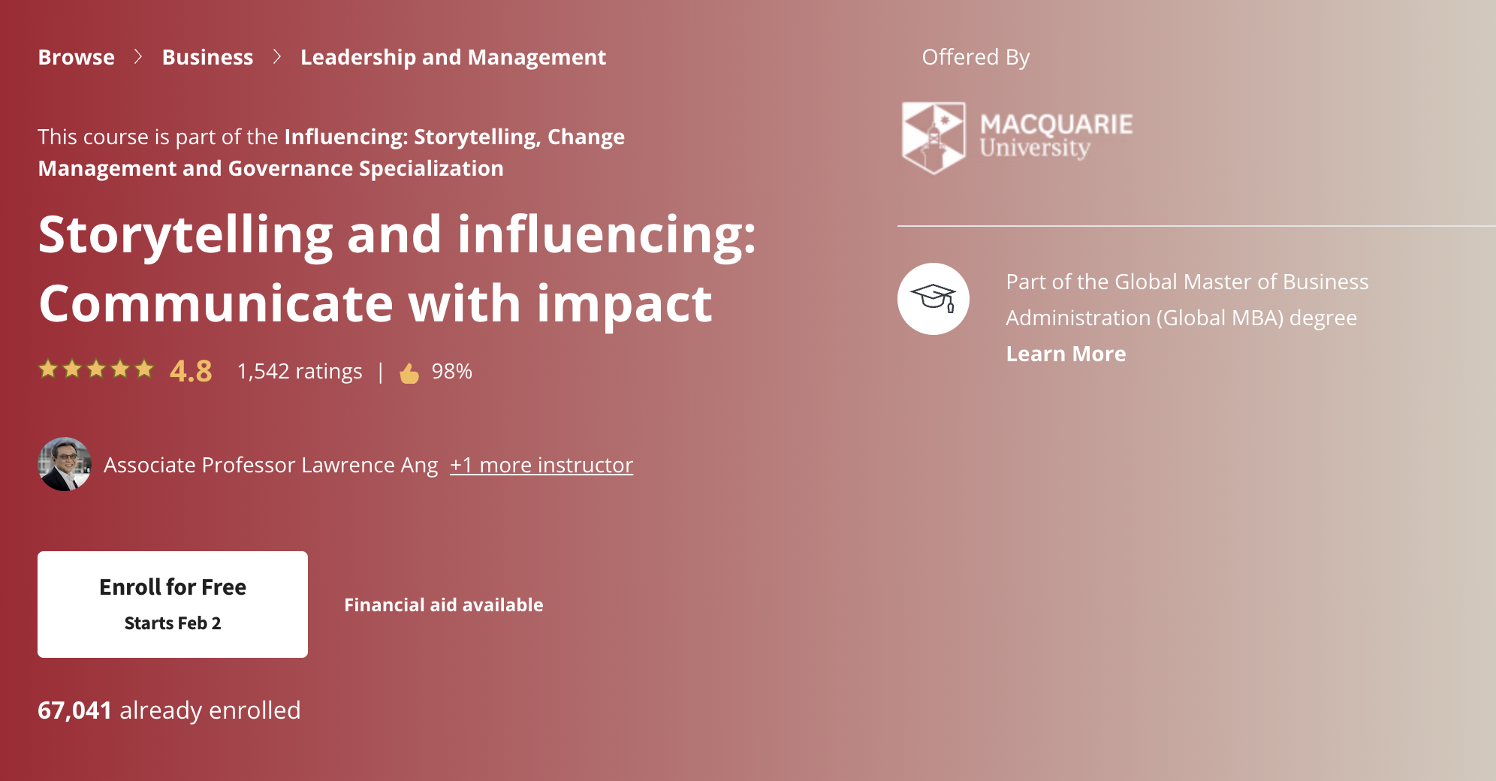Click the graduation cap degree icon
The width and height of the screenshot is (1496, 781).
click(936, 297)
